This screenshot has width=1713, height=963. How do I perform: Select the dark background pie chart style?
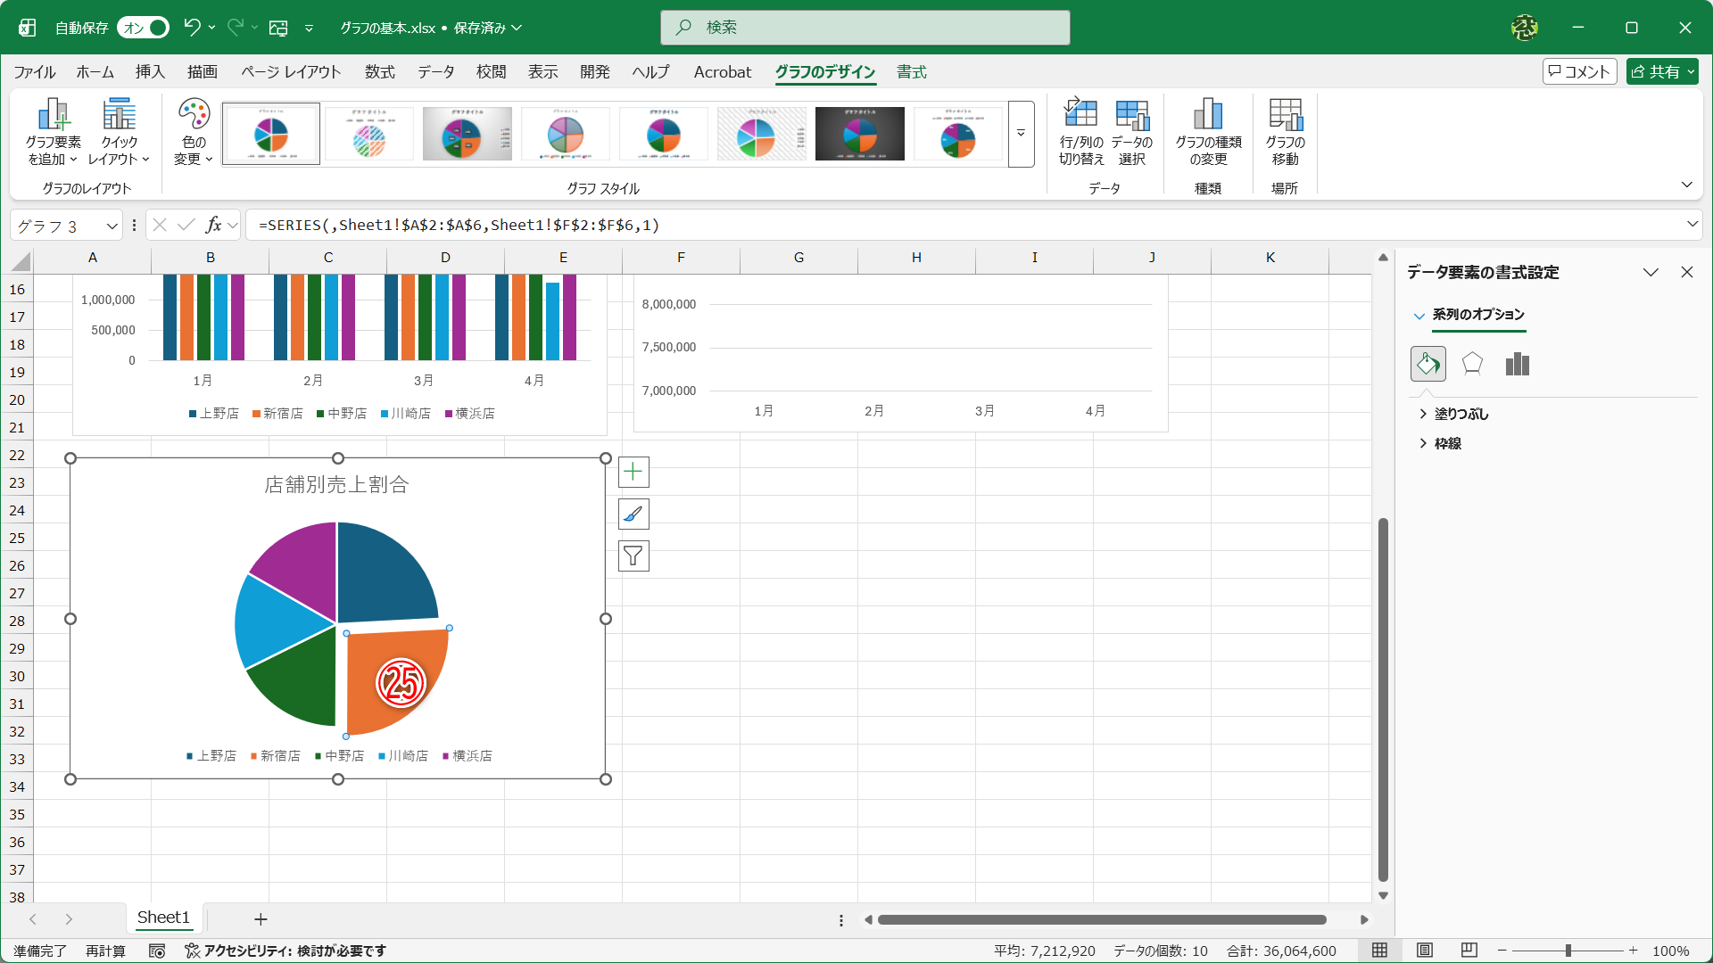tap(859, 134)
